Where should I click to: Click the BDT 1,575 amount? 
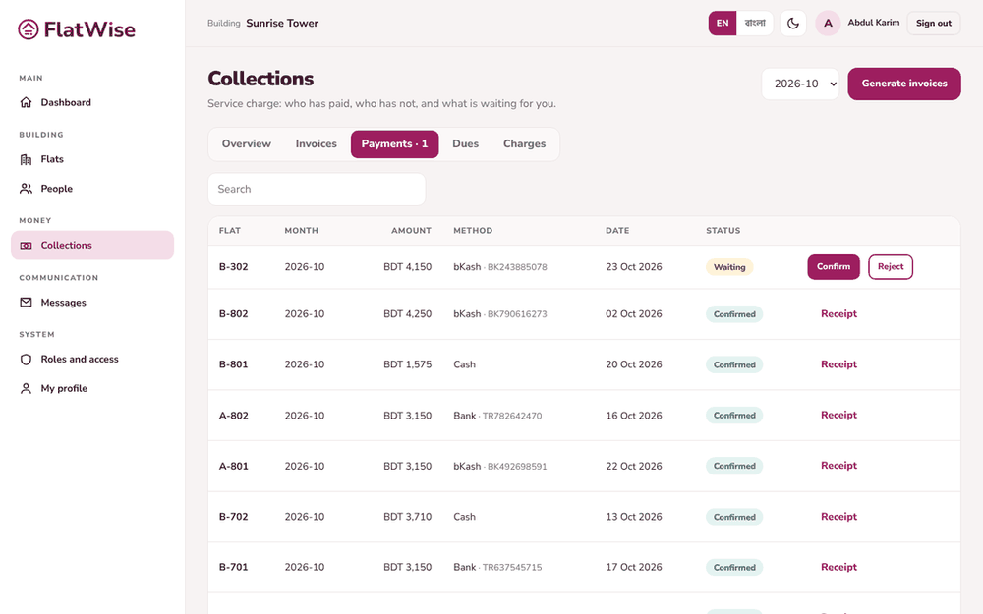tap(408, 364)
